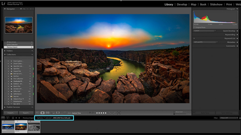241x135 pixels.
Task: Click the Export button
Action: (x=26, y=113)
